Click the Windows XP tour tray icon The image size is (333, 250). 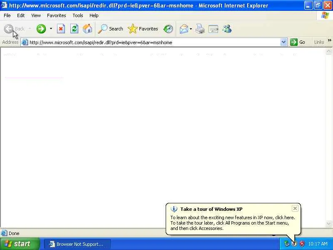click(294, 244)
